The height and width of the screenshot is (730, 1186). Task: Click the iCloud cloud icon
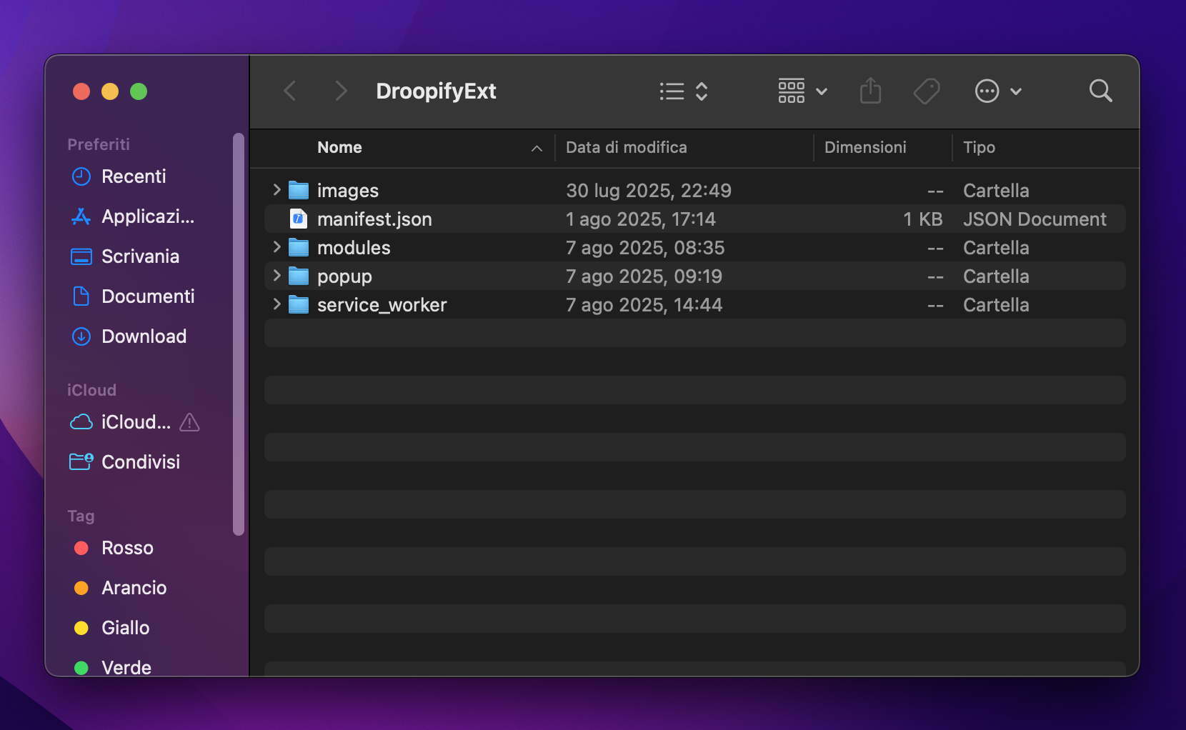tap(81, 422)
